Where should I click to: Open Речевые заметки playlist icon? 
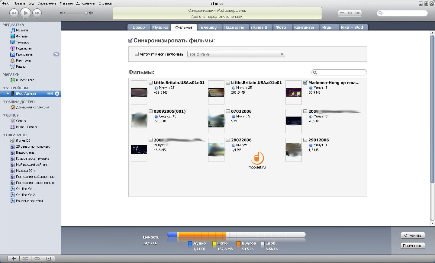pos(13,201)
